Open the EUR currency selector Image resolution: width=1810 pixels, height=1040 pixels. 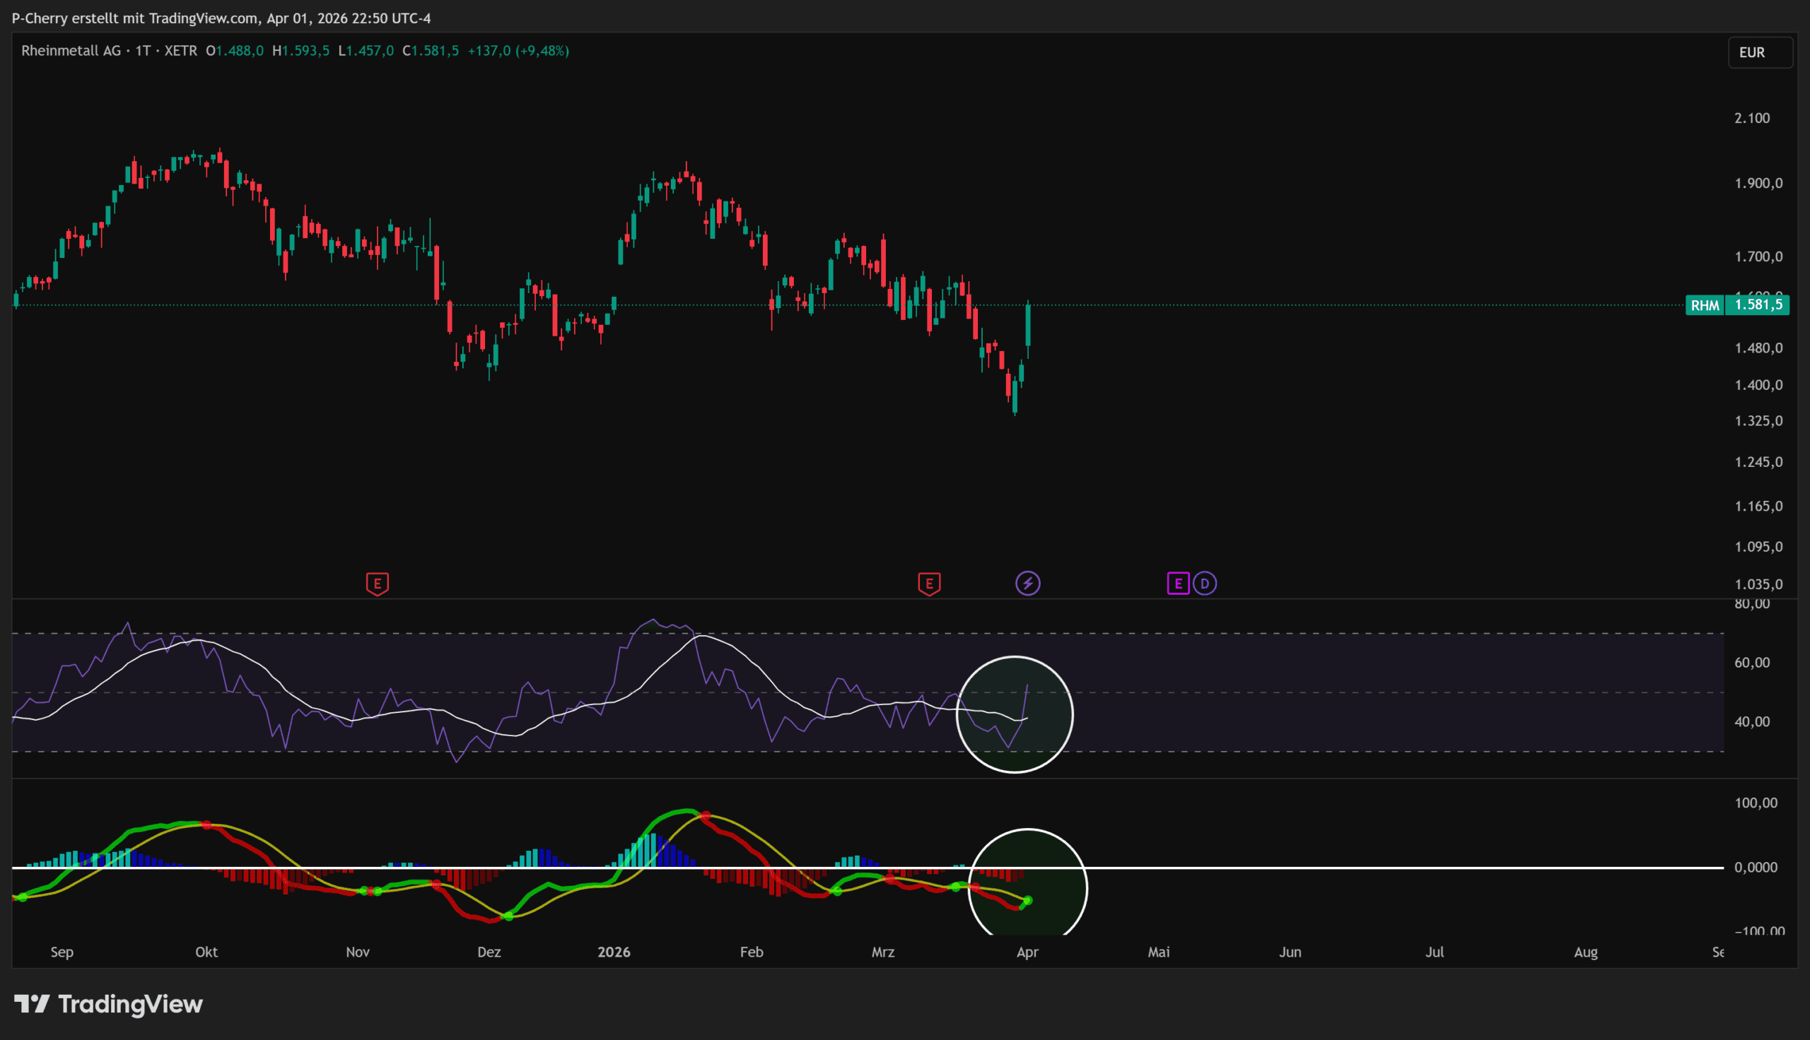[1759, 52]
